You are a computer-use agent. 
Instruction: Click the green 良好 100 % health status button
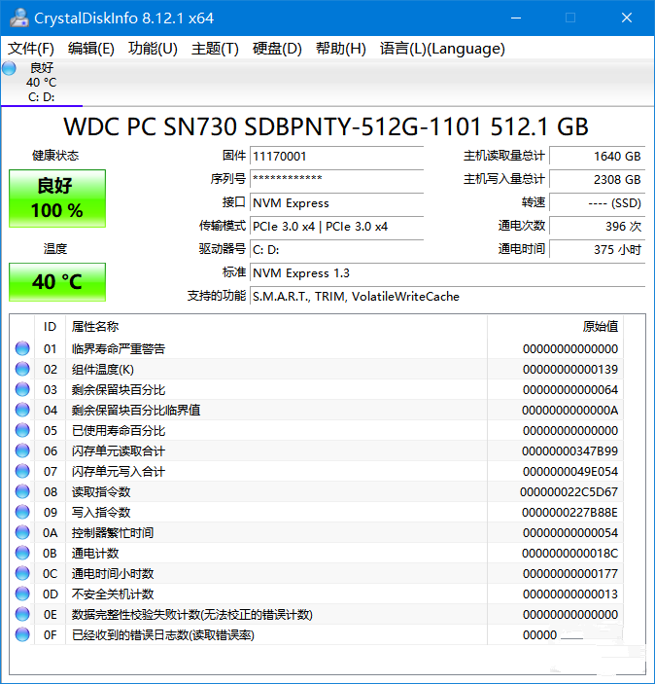[x=57, y=198]
